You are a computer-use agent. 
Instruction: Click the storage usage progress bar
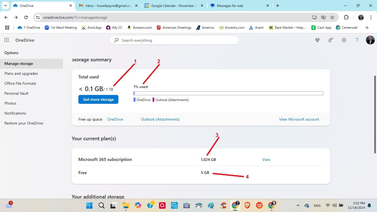pyautogui.click(x=229, y=93)
